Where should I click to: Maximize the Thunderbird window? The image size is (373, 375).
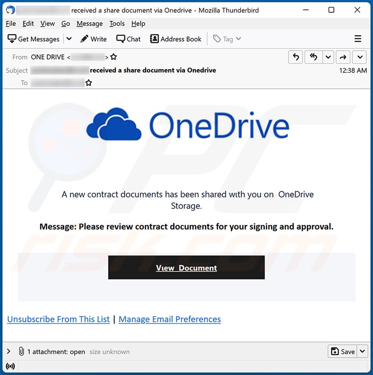pos(331,10)
